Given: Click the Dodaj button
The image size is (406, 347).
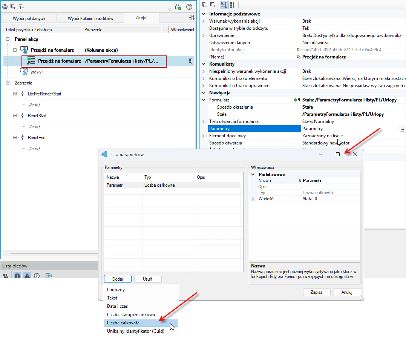Looking at the screenshot, I should pyautogui.click(x=118, y=279).
